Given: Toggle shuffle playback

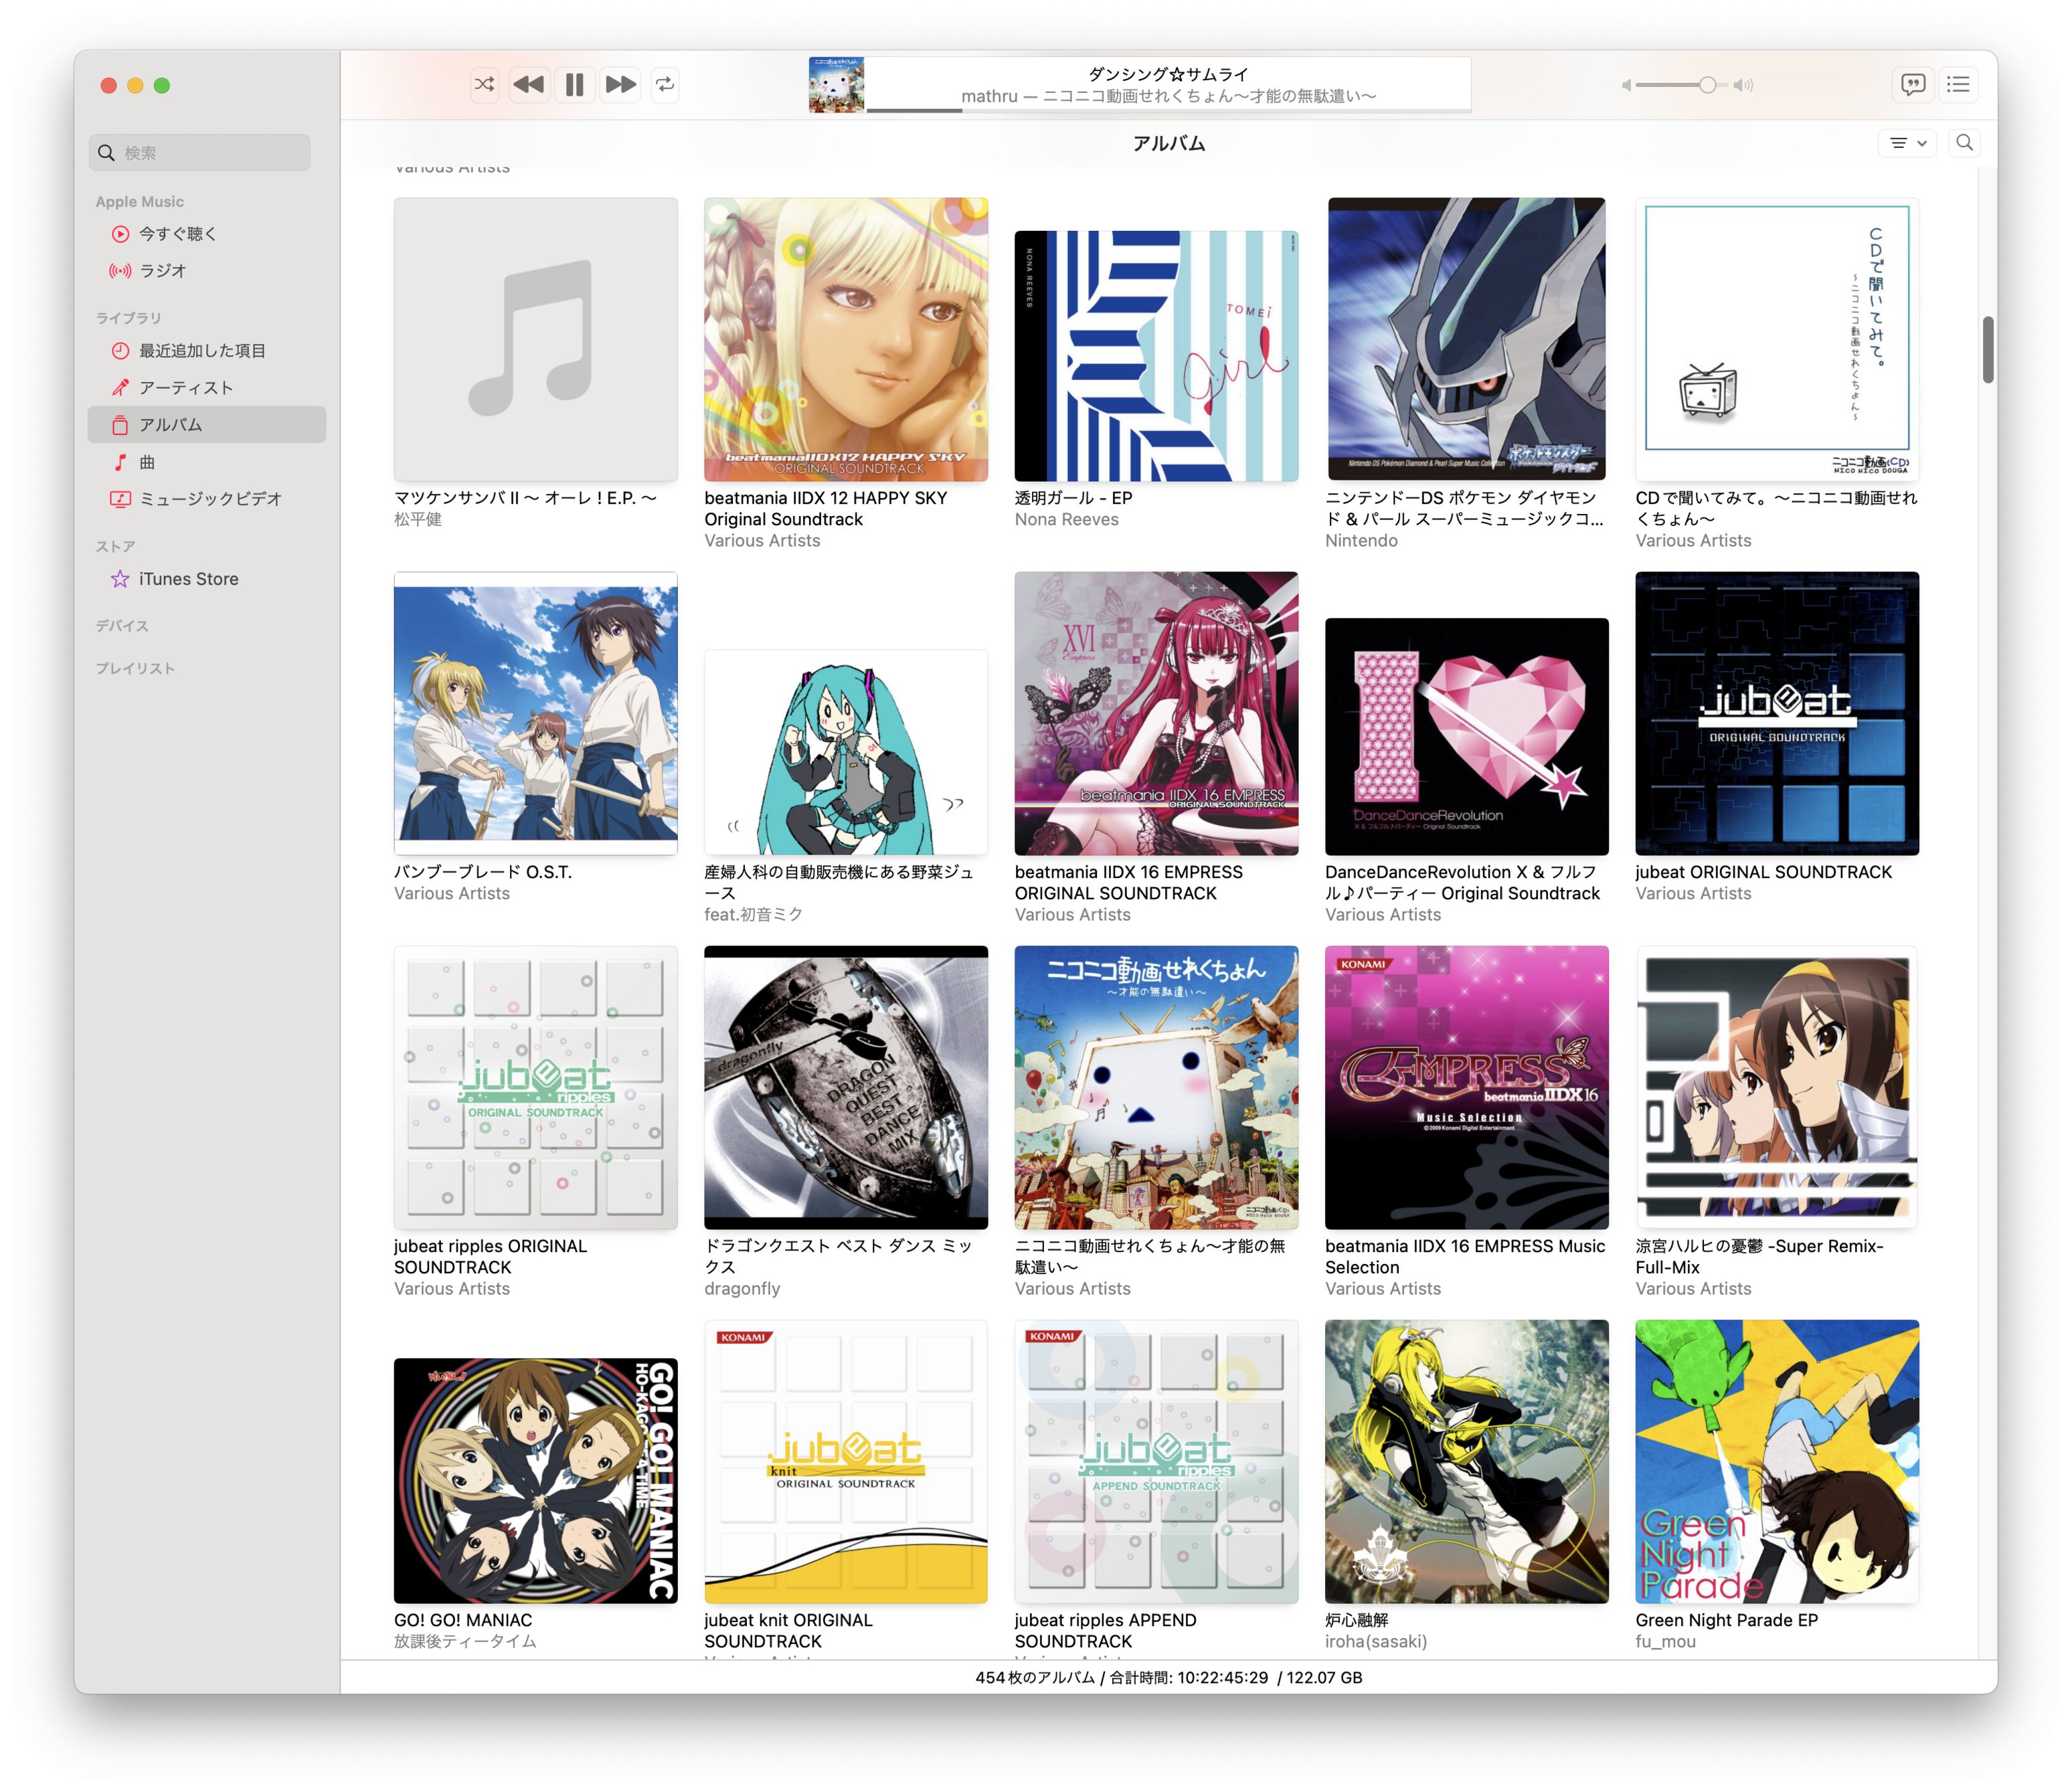Looking at the screenshot, I should click(484, 85).
